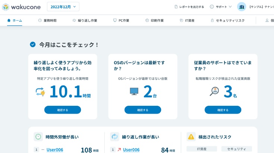Click the asset icon beside IT資産

click(181, 20)
